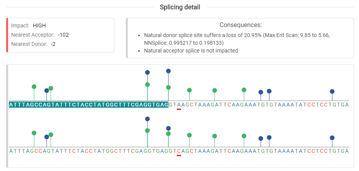Click the red-underlined A in the upper sequence
359x171 pixels.
click(179, 105)
